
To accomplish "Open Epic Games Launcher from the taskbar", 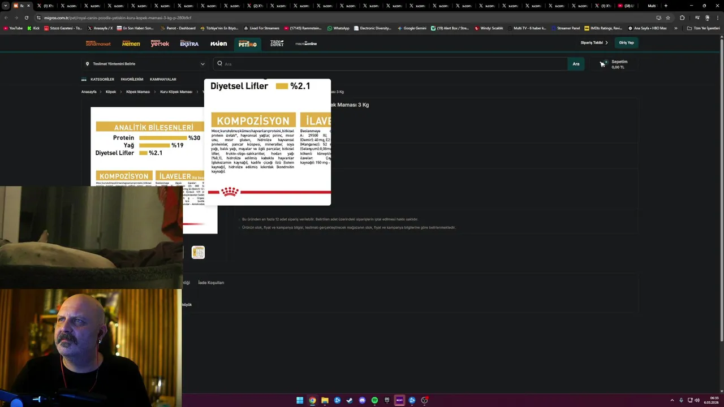I will point(387,400).
